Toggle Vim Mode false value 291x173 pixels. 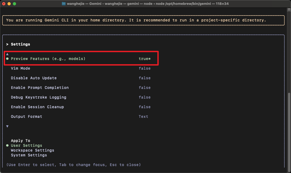145,68
